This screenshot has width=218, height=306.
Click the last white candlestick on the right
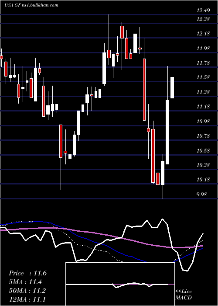click(x=172, y=87)
